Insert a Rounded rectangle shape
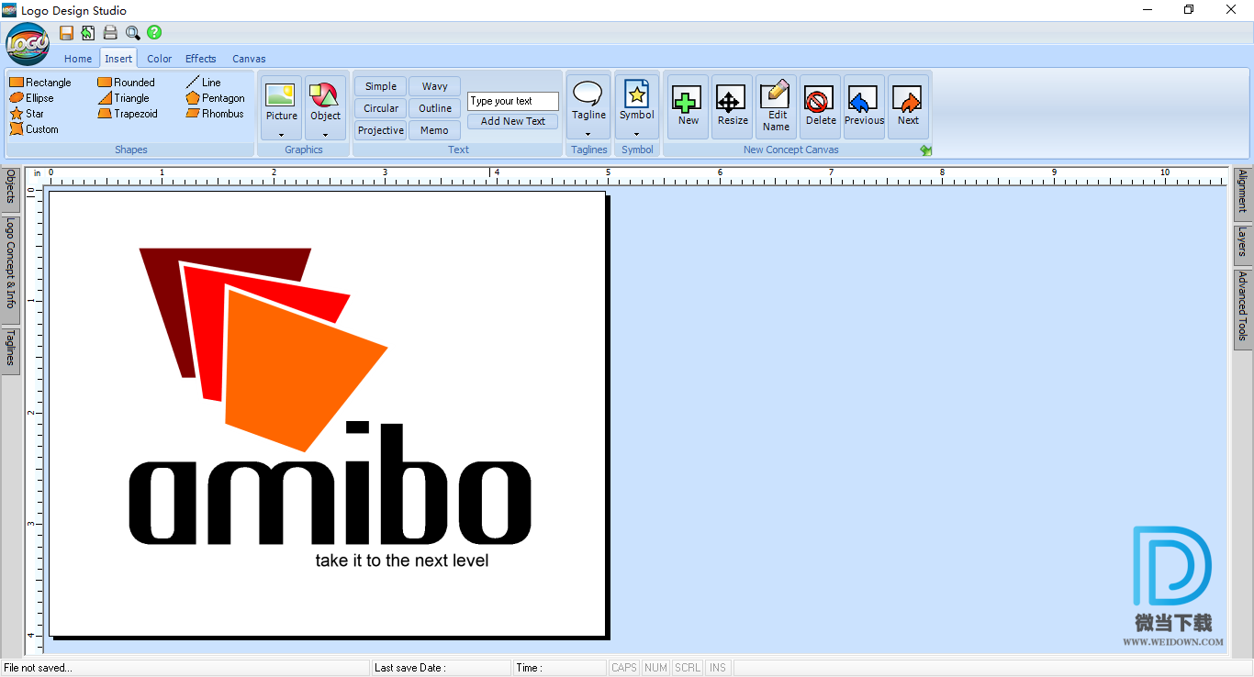This screenshot has height=677, width=1254. (127, 83)
